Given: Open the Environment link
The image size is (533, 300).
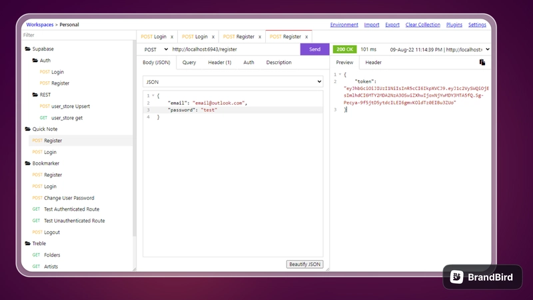Looking at the screenshot, I should pos(344,25).
